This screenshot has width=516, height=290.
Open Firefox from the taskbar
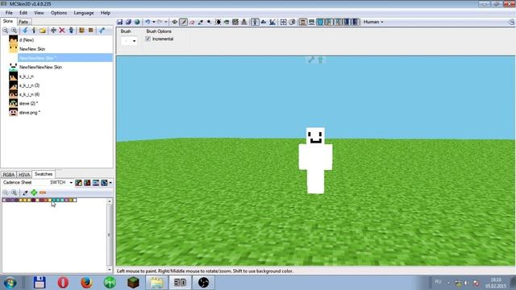click(86, 283)
